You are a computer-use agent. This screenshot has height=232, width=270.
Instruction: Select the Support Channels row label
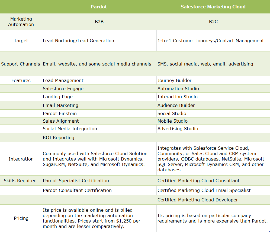[x=21, y=64]
